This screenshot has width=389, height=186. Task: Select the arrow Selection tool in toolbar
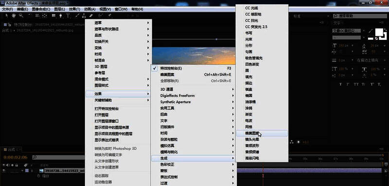tap(7, 16)
